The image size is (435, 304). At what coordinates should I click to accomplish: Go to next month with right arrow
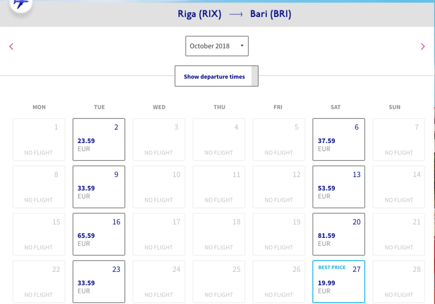point(422,46)
